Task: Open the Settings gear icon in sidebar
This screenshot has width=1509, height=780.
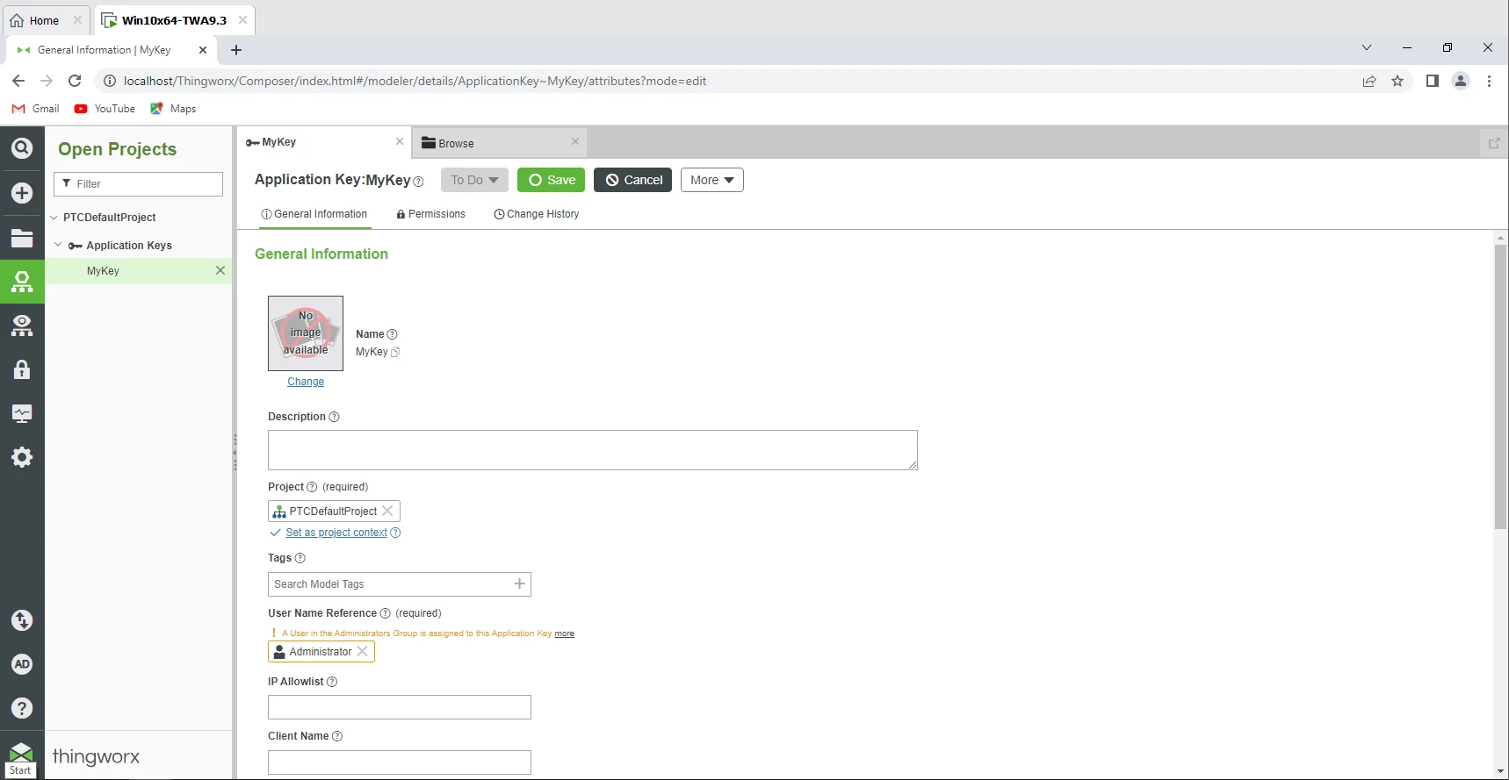Action: 22,457
